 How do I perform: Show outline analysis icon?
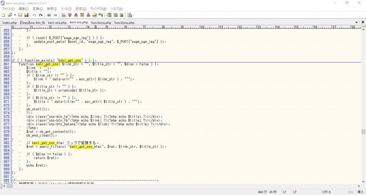click(x=100, y=15)
